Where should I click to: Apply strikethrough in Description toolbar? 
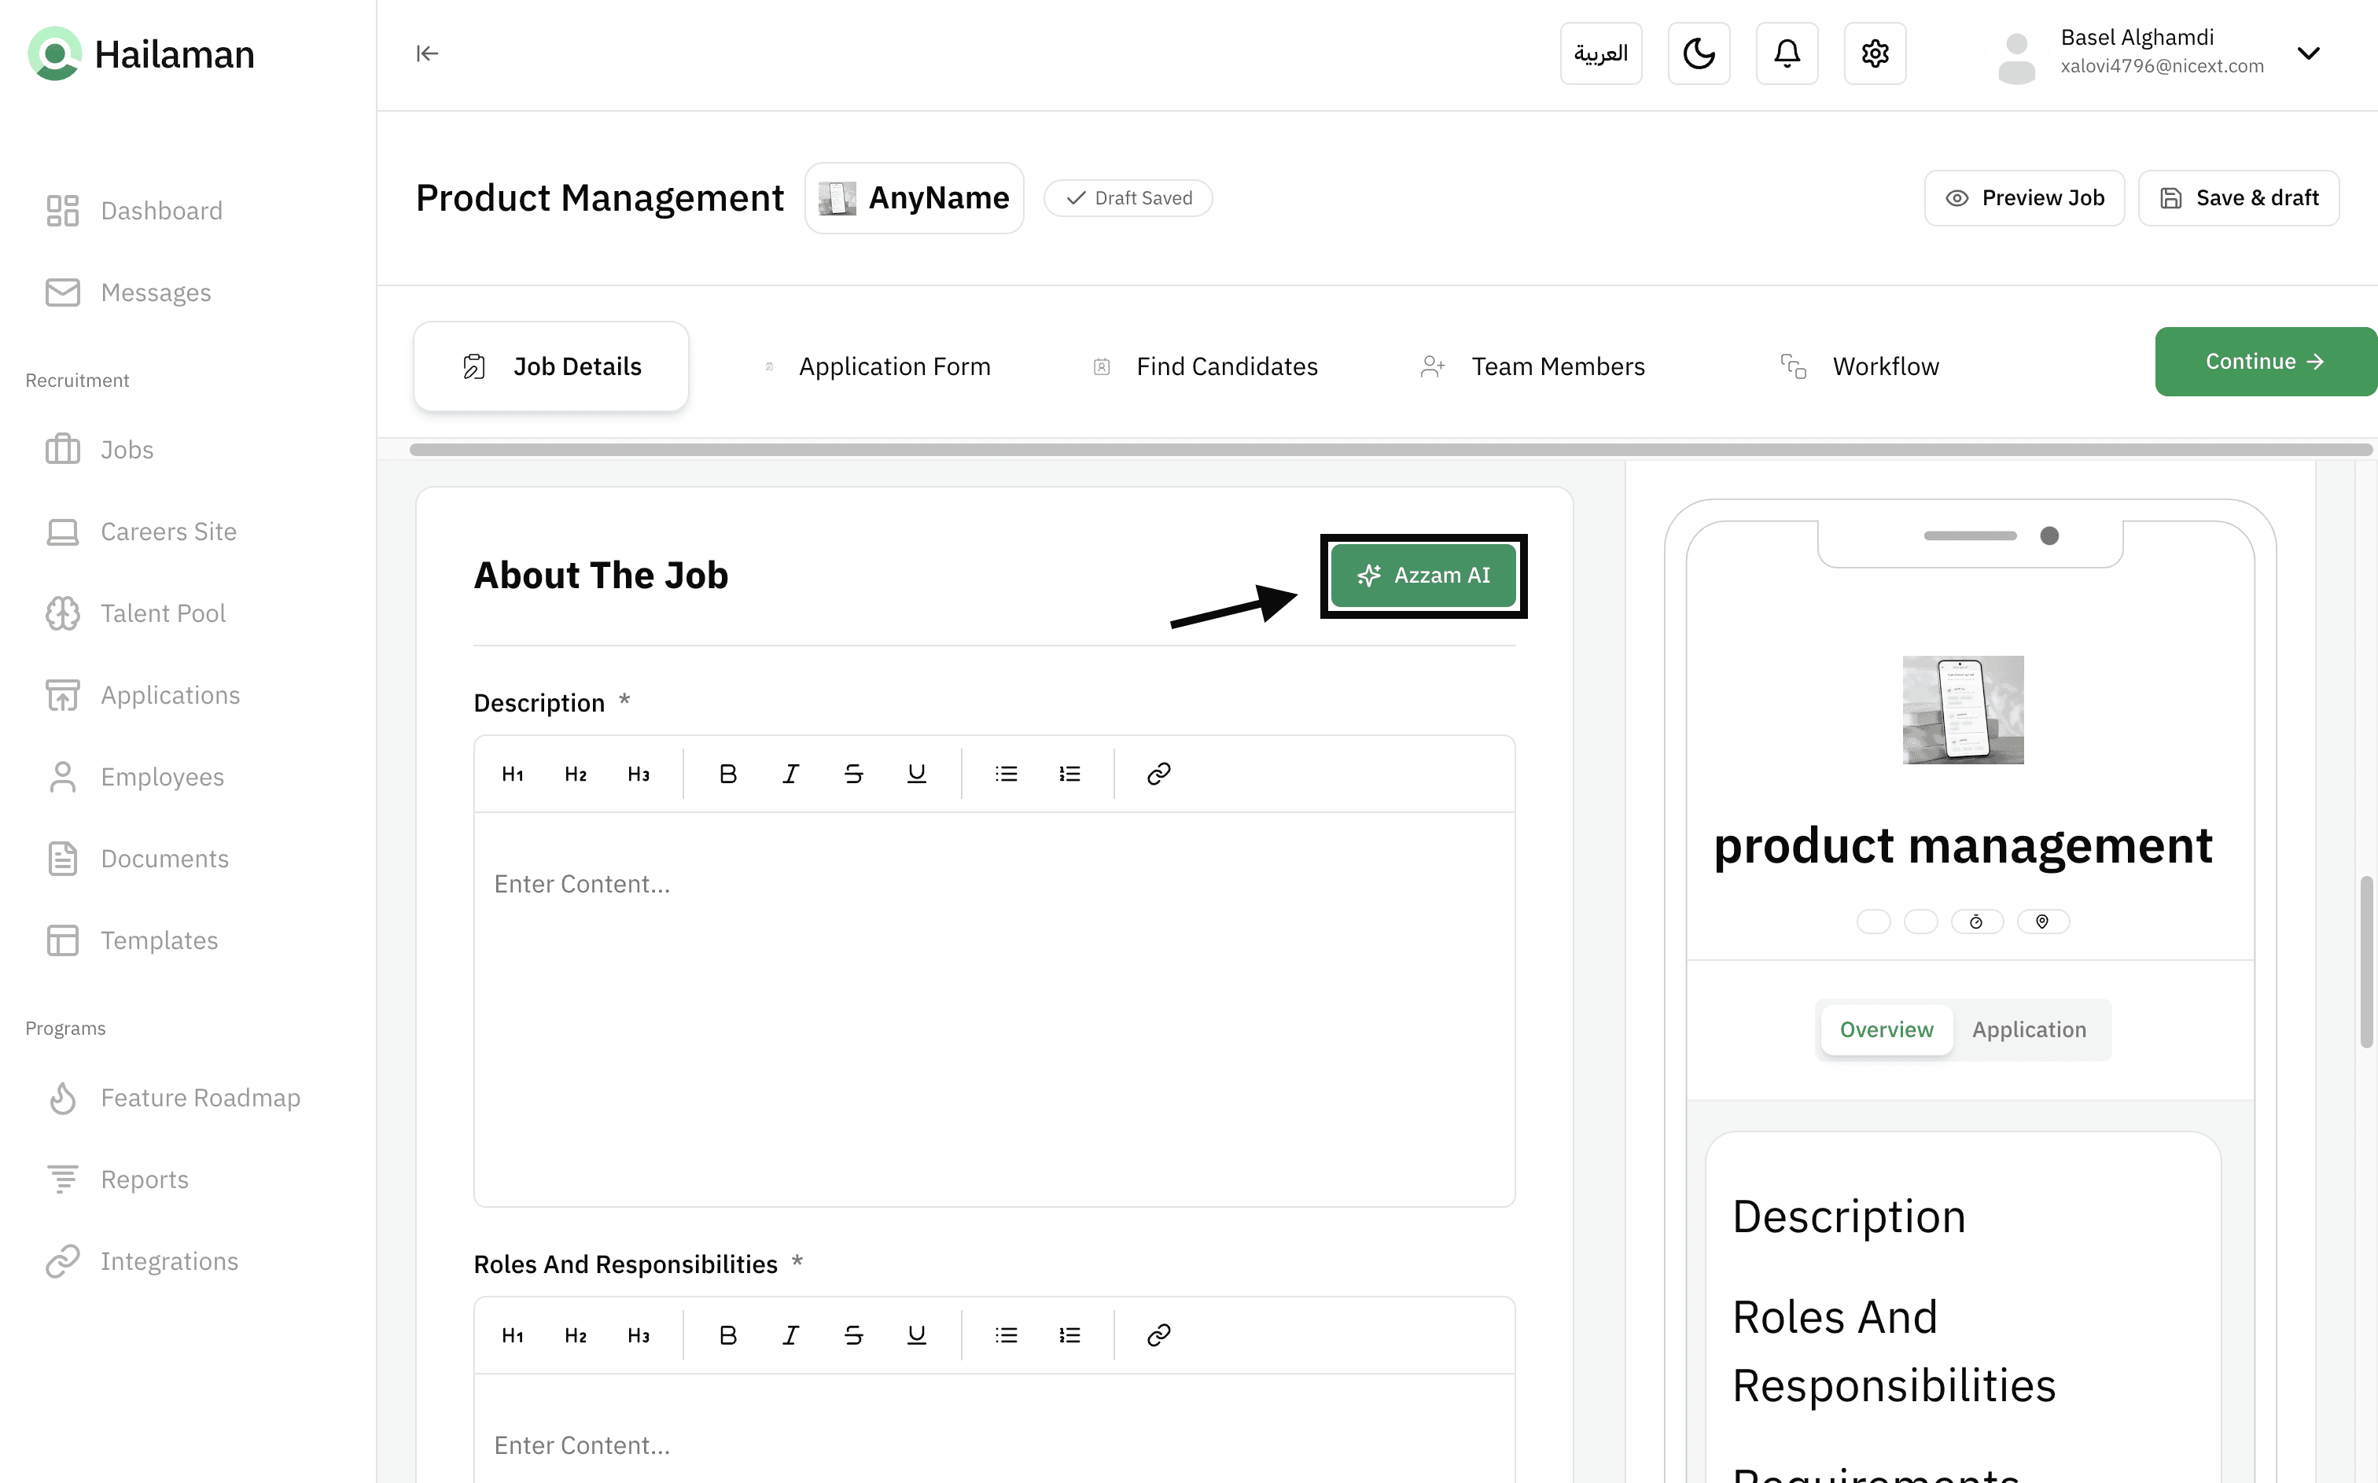(x=853, y=774)
